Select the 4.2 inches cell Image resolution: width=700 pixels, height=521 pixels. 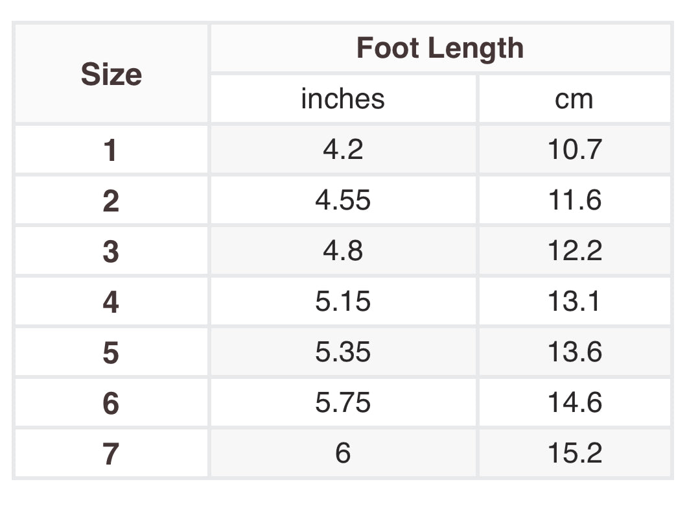point(343,149)
